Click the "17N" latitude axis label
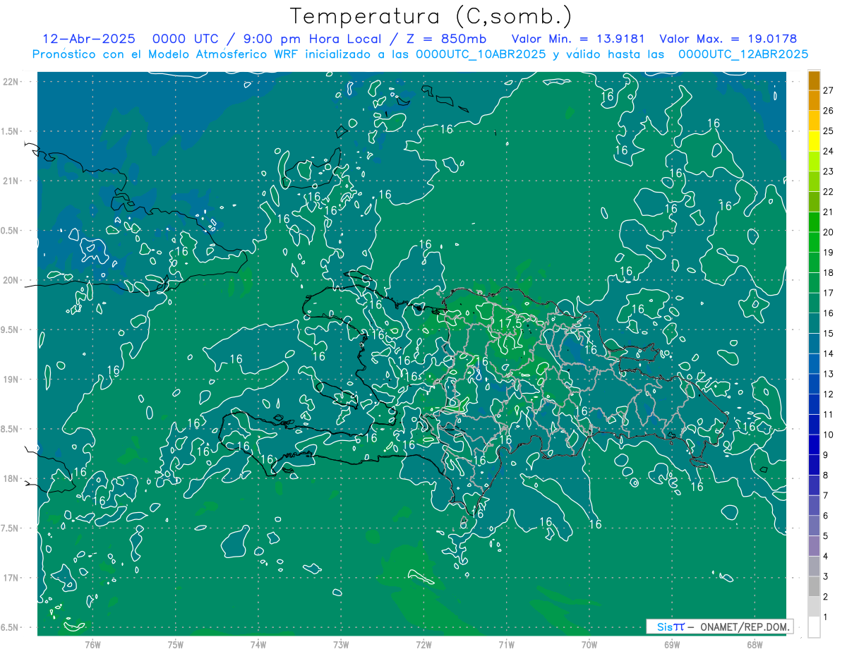 [11, 578]
